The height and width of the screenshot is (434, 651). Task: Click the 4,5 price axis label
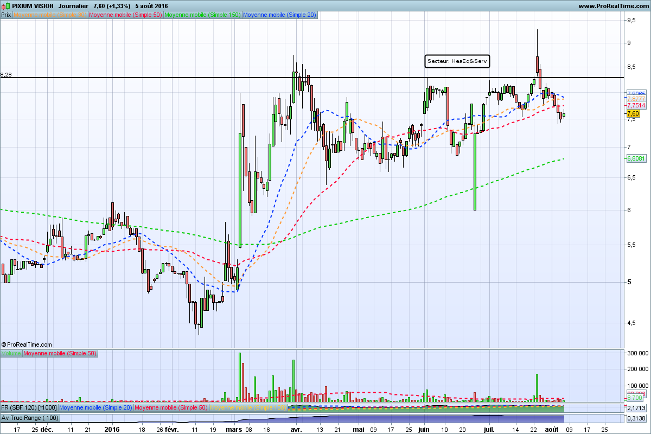(x=632, y=323)
